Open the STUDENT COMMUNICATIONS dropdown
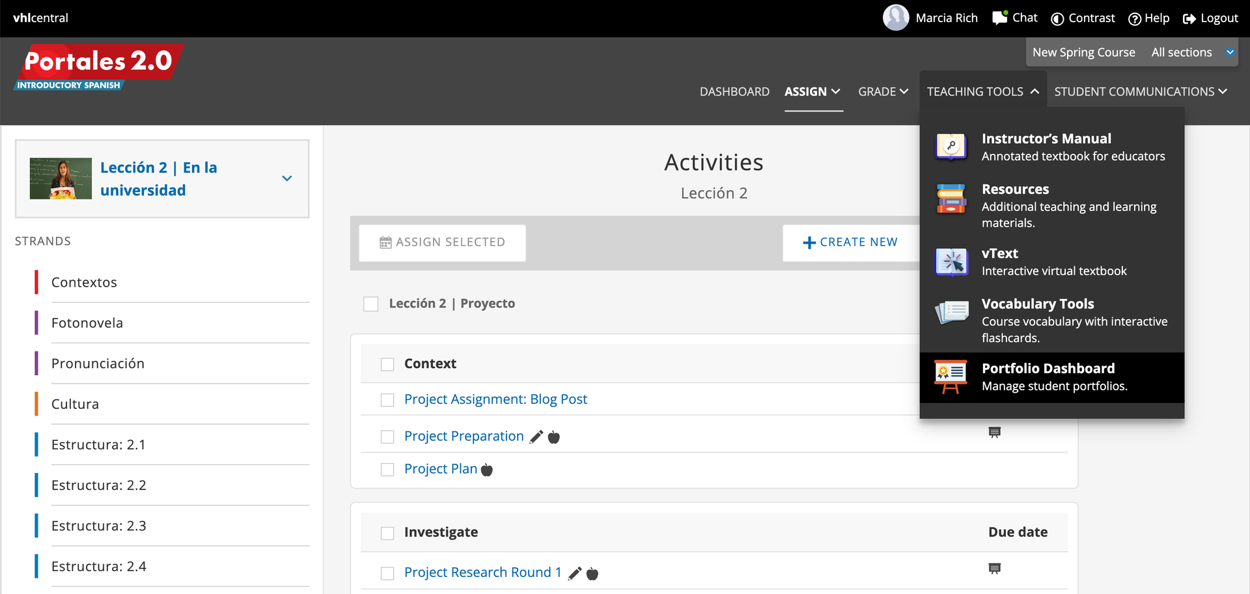Screen dimensions: 1250x594 tap(1141, 92)
